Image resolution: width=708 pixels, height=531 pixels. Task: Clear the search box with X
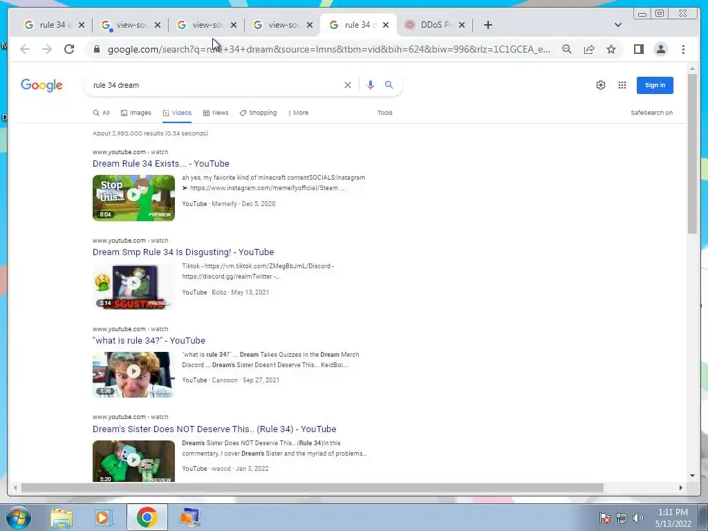point(348,85)
